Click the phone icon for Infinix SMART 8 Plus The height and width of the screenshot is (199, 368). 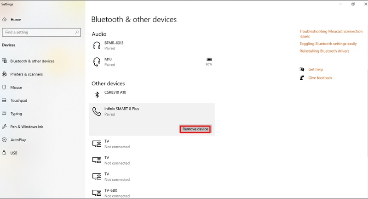point(97,111)
